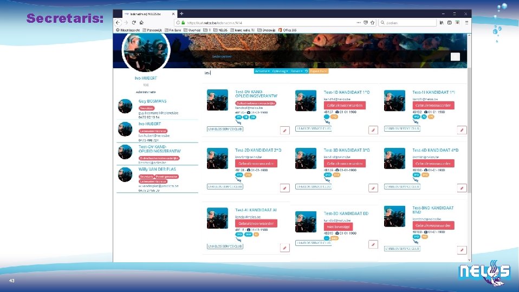Go to the browser home page icon
The height and width of the screenshot is (292, 519).
coord(141,23)
